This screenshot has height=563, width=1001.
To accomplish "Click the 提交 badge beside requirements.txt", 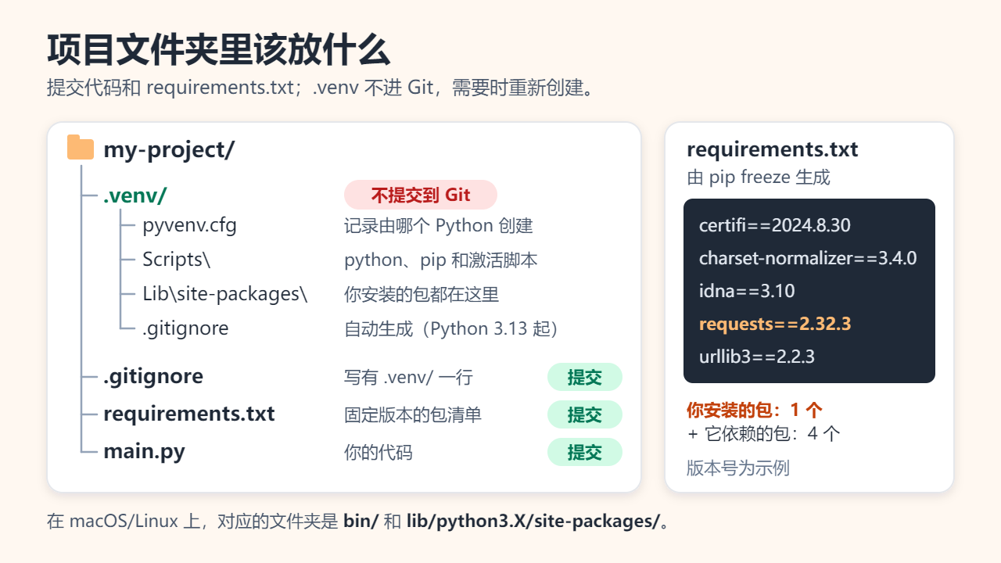I will (x=584, y=414).
